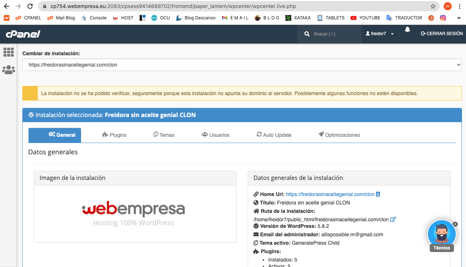Show more bookmarks with double chevron
Screen dimensions: 466x267
pyautogui.click(x=459, y=18)
